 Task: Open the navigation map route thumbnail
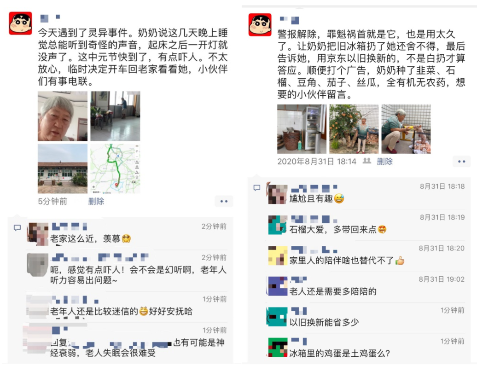point(115,168)
